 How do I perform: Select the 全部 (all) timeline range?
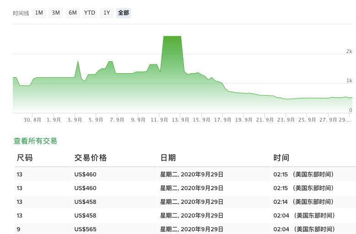pos(124,13)
